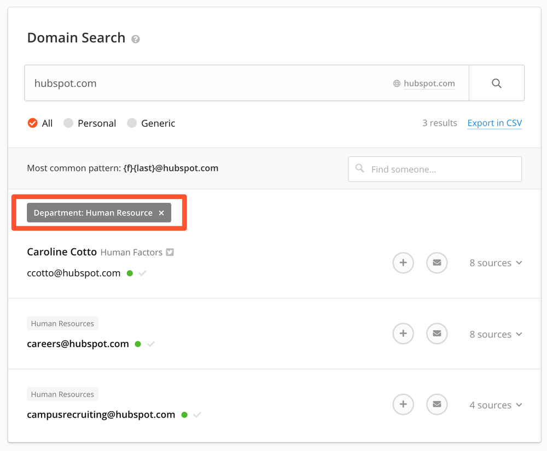Open Caroline Cotto's Twitter profile icon
547x451 pixels.
click(170, 252)
